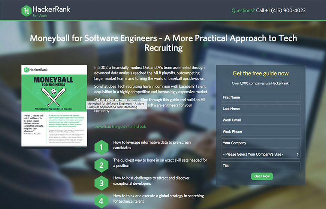Viewport: 326px width, 209px height.
Task: Click the Michael Lewis quote on guide cover
Action: point(33,125)
